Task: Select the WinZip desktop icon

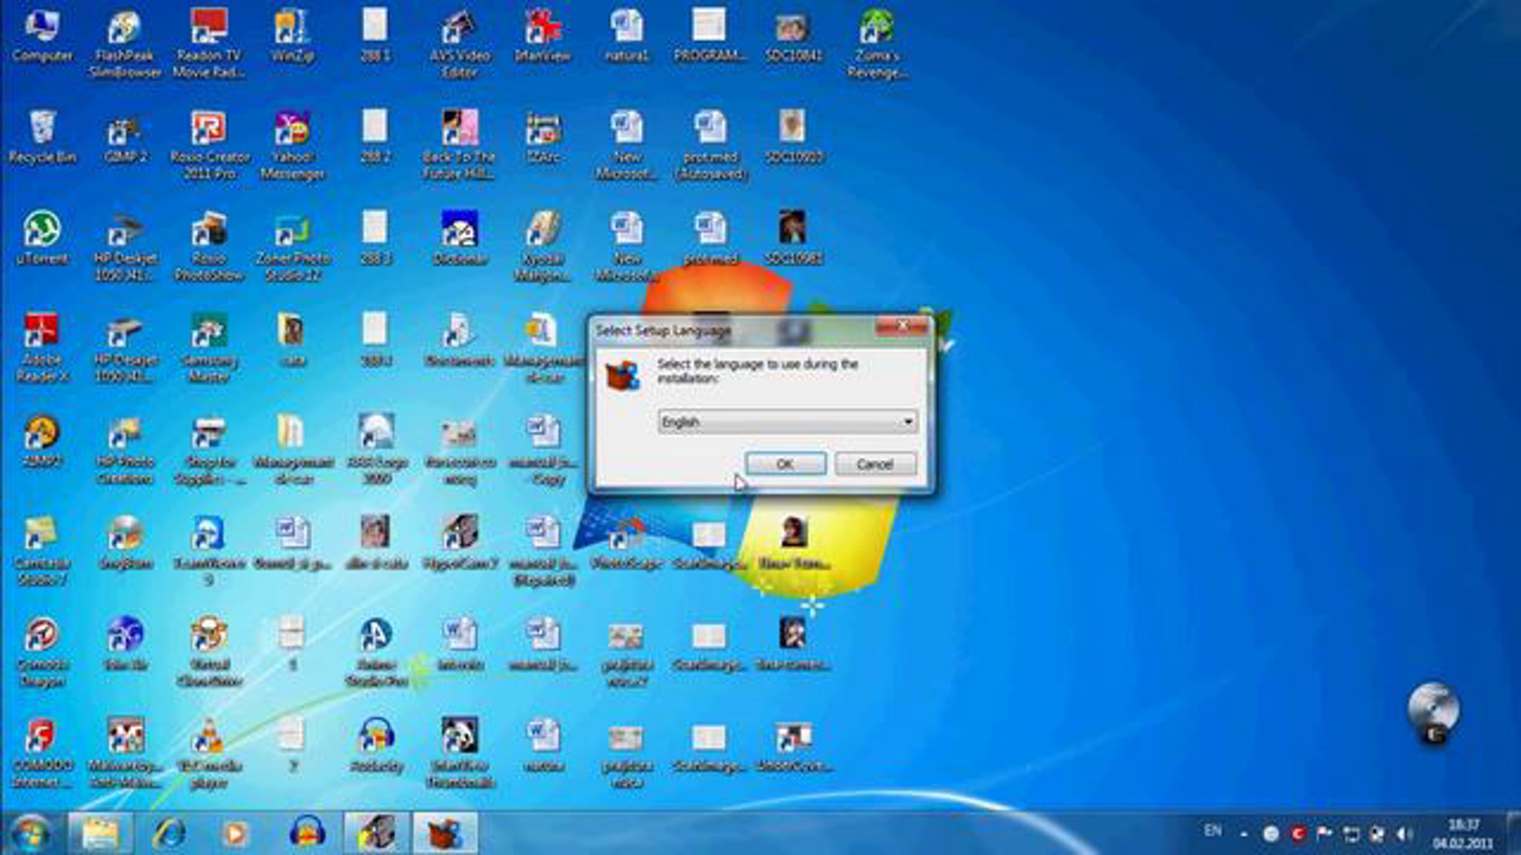Action: click(x=292, y=28)
